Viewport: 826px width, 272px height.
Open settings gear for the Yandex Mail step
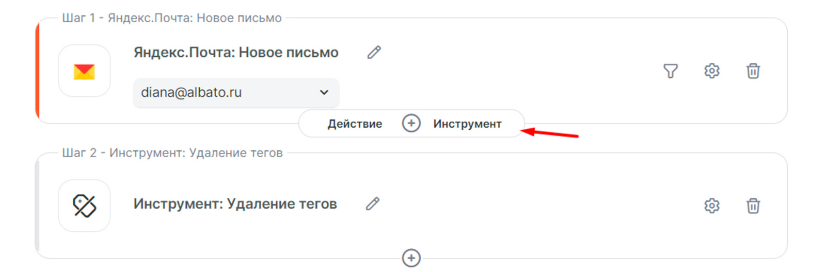pyautogui.click(x=712, y=71)
